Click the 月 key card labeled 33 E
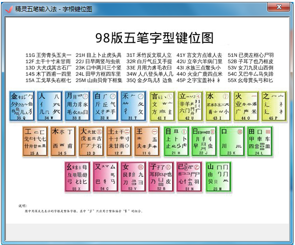This screenshot has height=245, width=295. click(78, 106)
